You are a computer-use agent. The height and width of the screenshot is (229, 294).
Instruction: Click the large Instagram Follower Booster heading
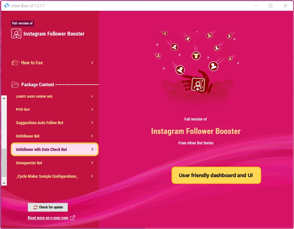click(196, 131)
